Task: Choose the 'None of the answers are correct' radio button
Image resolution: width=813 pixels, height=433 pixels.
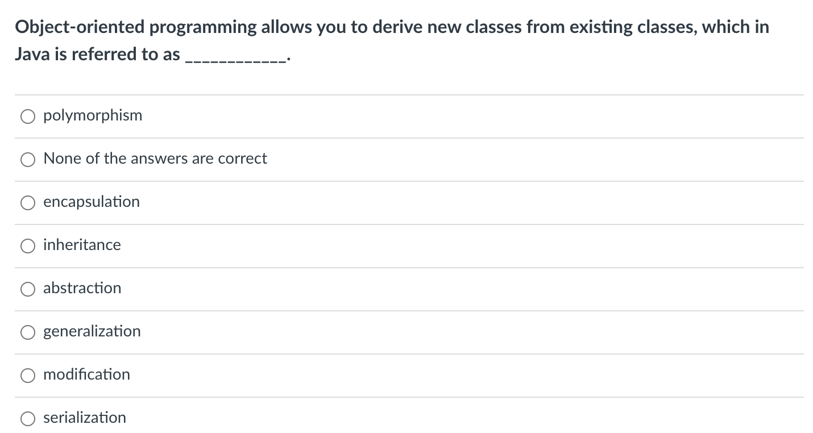Action: pyautogui.click(x=28, y=160)
